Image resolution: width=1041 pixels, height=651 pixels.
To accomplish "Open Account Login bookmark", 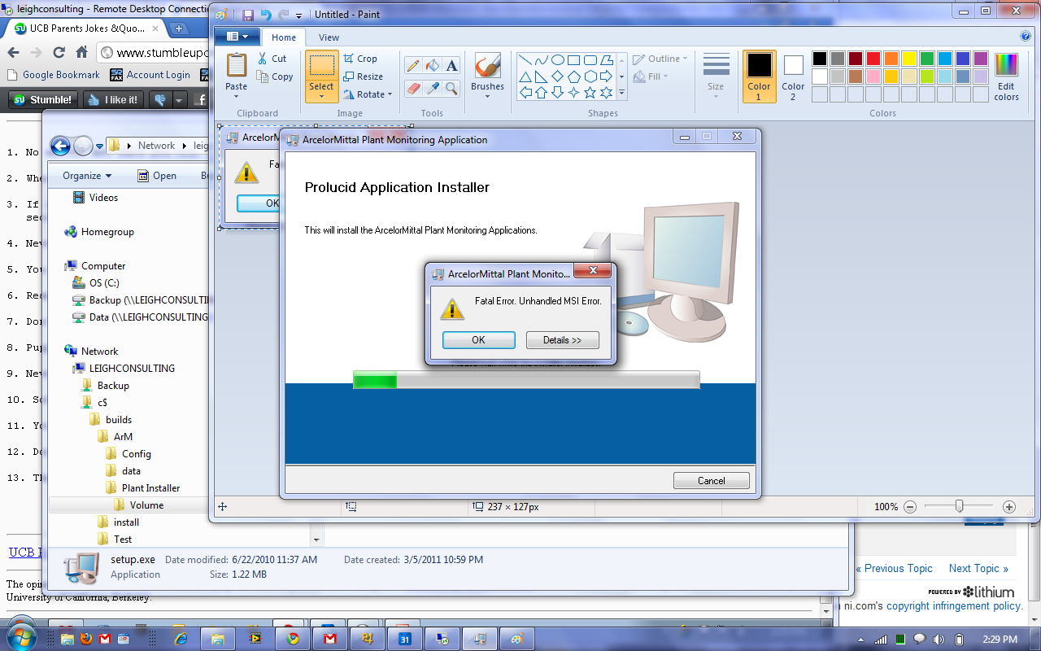I will click(150, 75).
